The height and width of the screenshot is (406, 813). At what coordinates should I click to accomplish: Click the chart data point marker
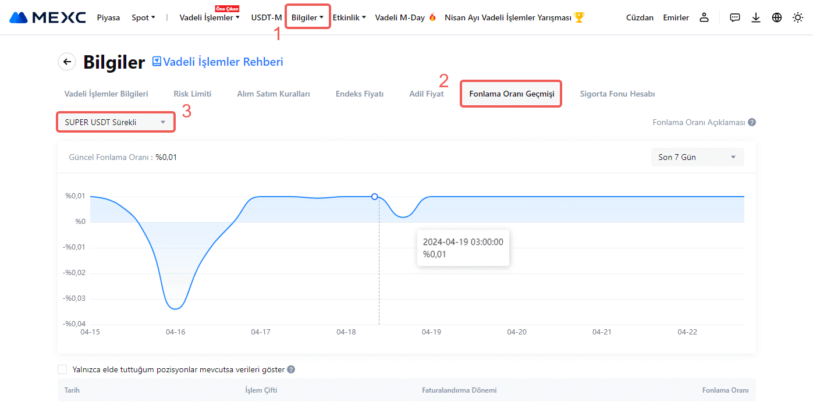tap(374, 197)
